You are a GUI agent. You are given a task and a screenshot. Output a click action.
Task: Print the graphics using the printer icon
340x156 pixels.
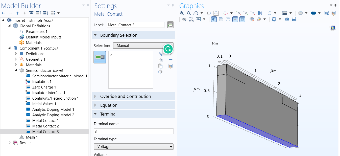pyautogui.click(x=294, y=19)
